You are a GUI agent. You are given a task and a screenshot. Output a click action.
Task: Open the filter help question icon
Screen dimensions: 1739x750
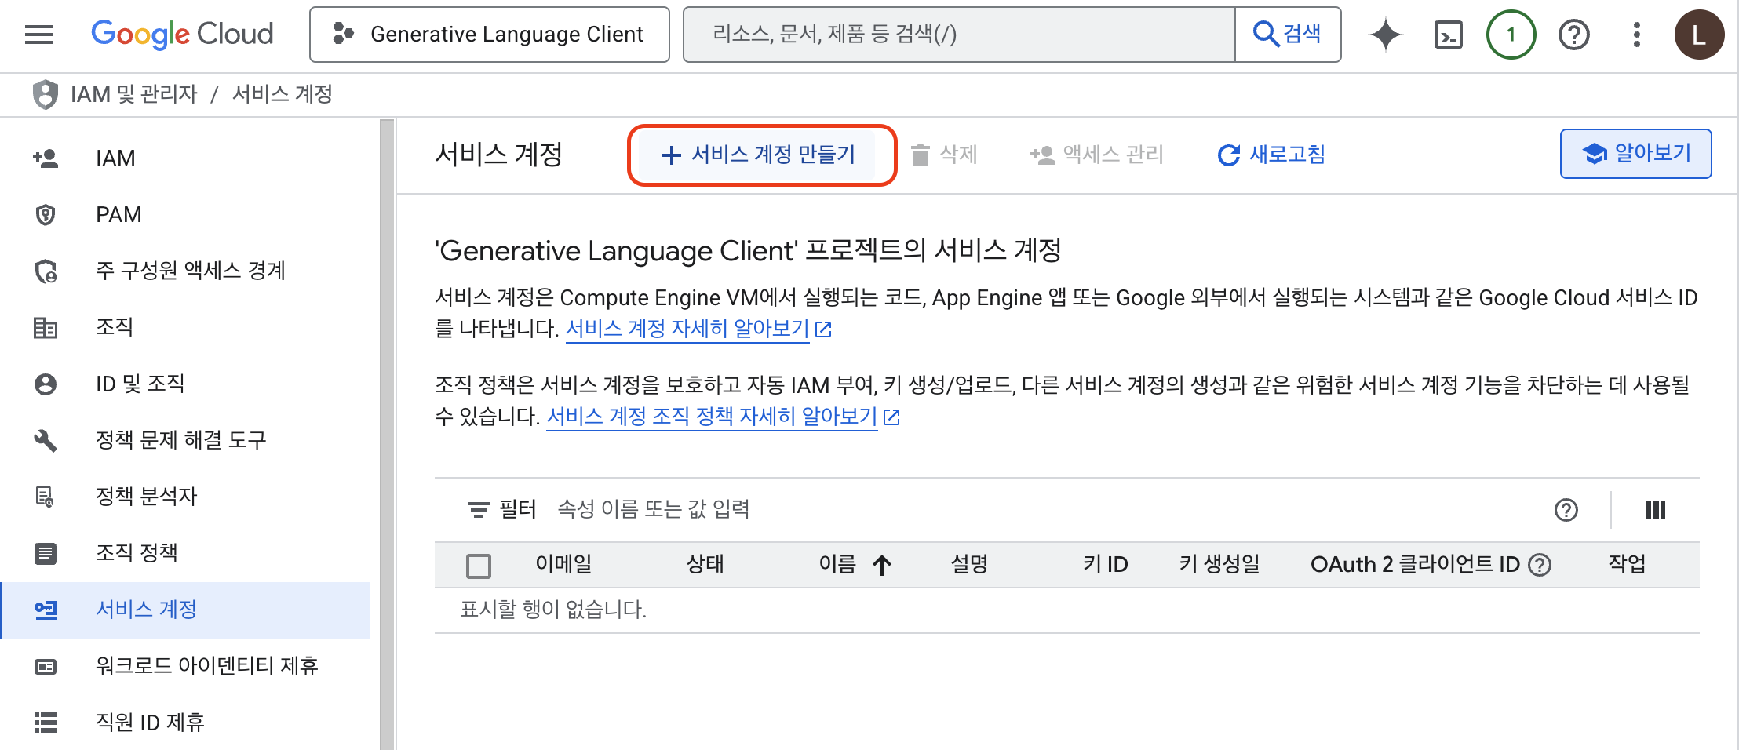coord(1566,510)
